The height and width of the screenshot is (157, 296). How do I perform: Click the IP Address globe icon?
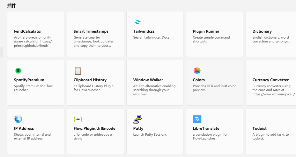(18, 119)
